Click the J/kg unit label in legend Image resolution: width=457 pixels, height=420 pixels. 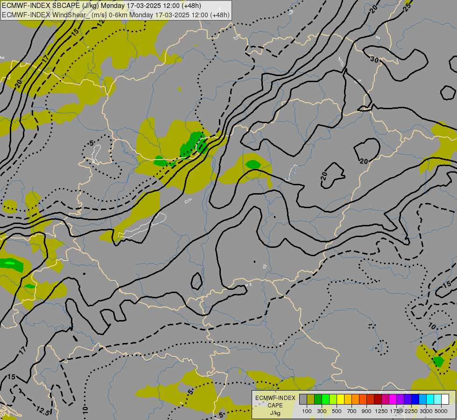(x=275, y=413)
